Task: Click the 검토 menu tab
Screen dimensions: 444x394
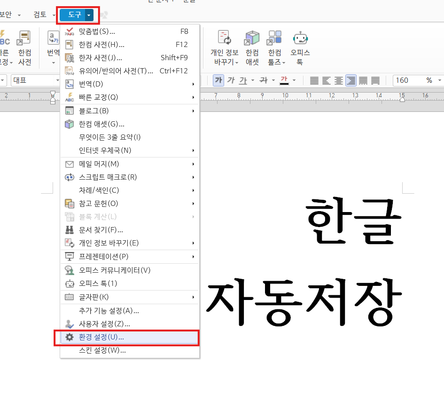Action: 40,15
